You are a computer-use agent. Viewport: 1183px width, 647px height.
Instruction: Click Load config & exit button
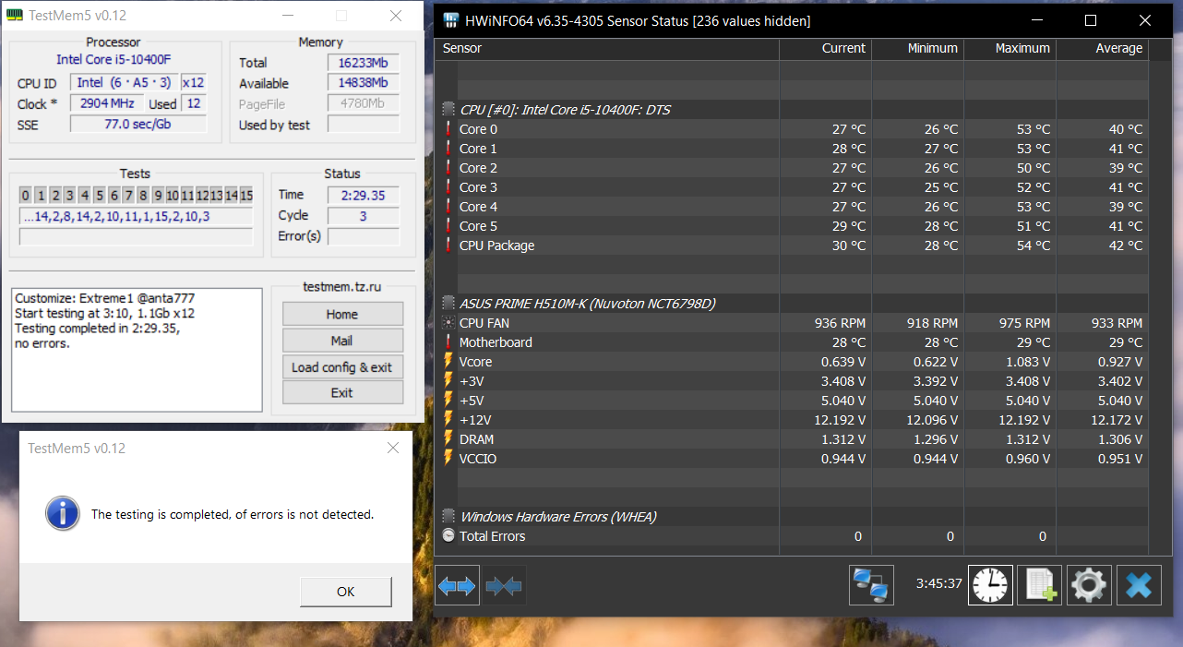[x=342, y=367]
